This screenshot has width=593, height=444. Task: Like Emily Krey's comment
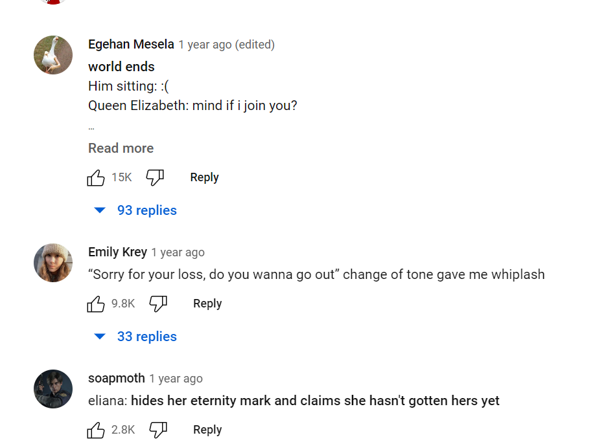click(96, 304)
